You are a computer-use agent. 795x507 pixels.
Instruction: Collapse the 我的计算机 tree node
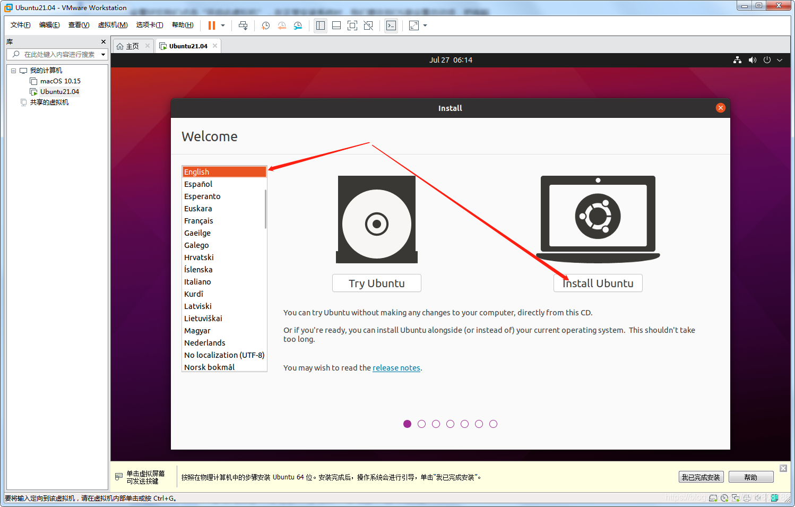coord(13,71)
